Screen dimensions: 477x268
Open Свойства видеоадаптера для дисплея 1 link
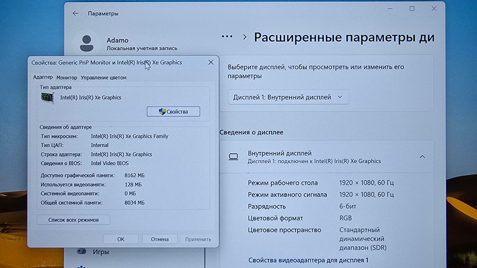309,260
